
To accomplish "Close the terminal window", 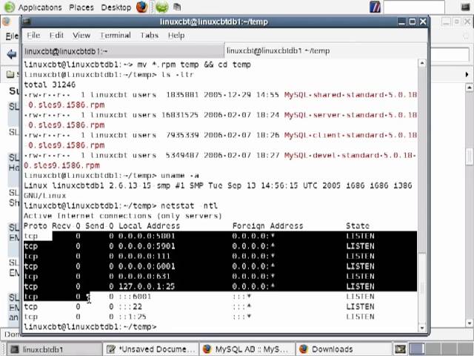I will [x=423, y=22].
